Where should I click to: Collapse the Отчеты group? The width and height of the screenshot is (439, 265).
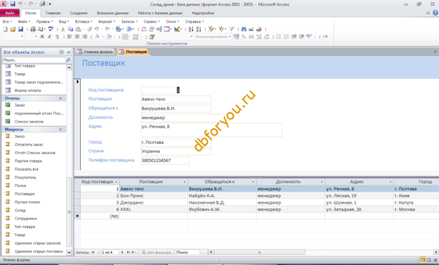61,98
